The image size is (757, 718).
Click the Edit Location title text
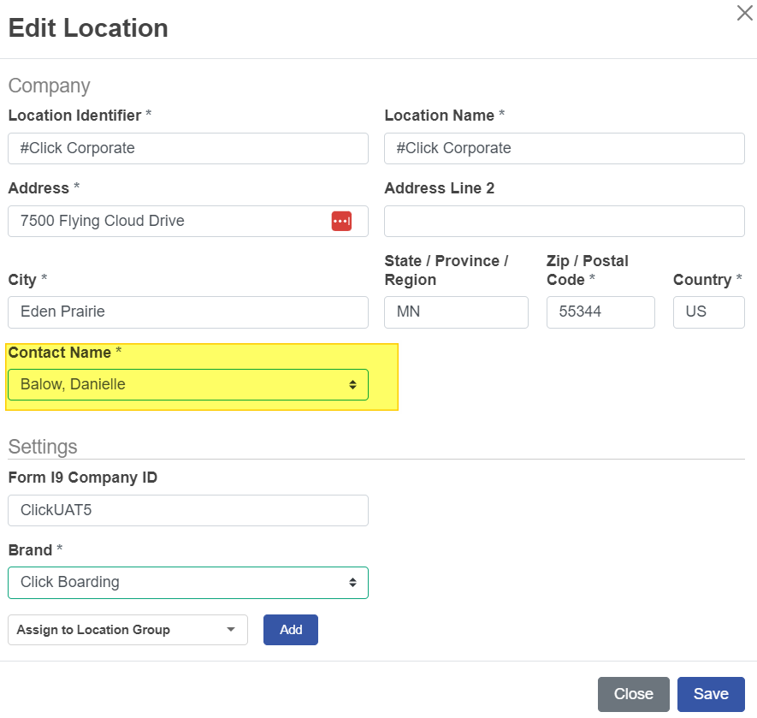click(88, 28)
